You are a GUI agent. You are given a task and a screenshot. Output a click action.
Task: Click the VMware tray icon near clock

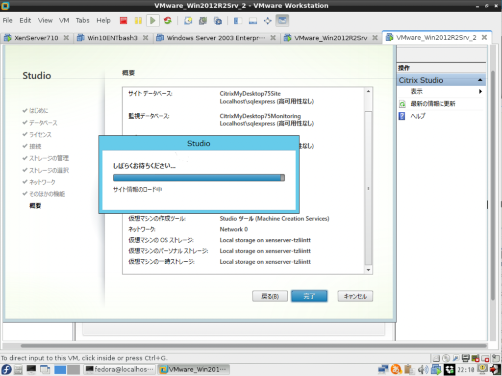coord(436,370)
